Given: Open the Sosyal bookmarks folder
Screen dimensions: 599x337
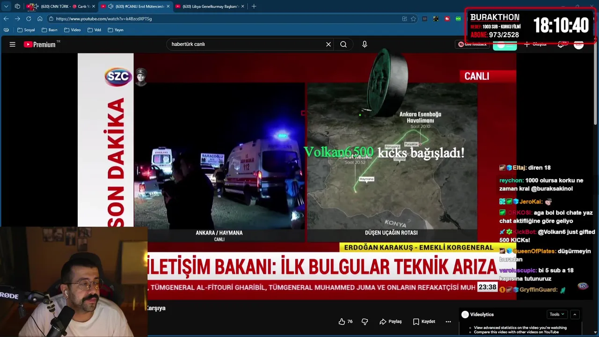Looking at the screenshot, I should pyautogui.click(x=26, y=30).
